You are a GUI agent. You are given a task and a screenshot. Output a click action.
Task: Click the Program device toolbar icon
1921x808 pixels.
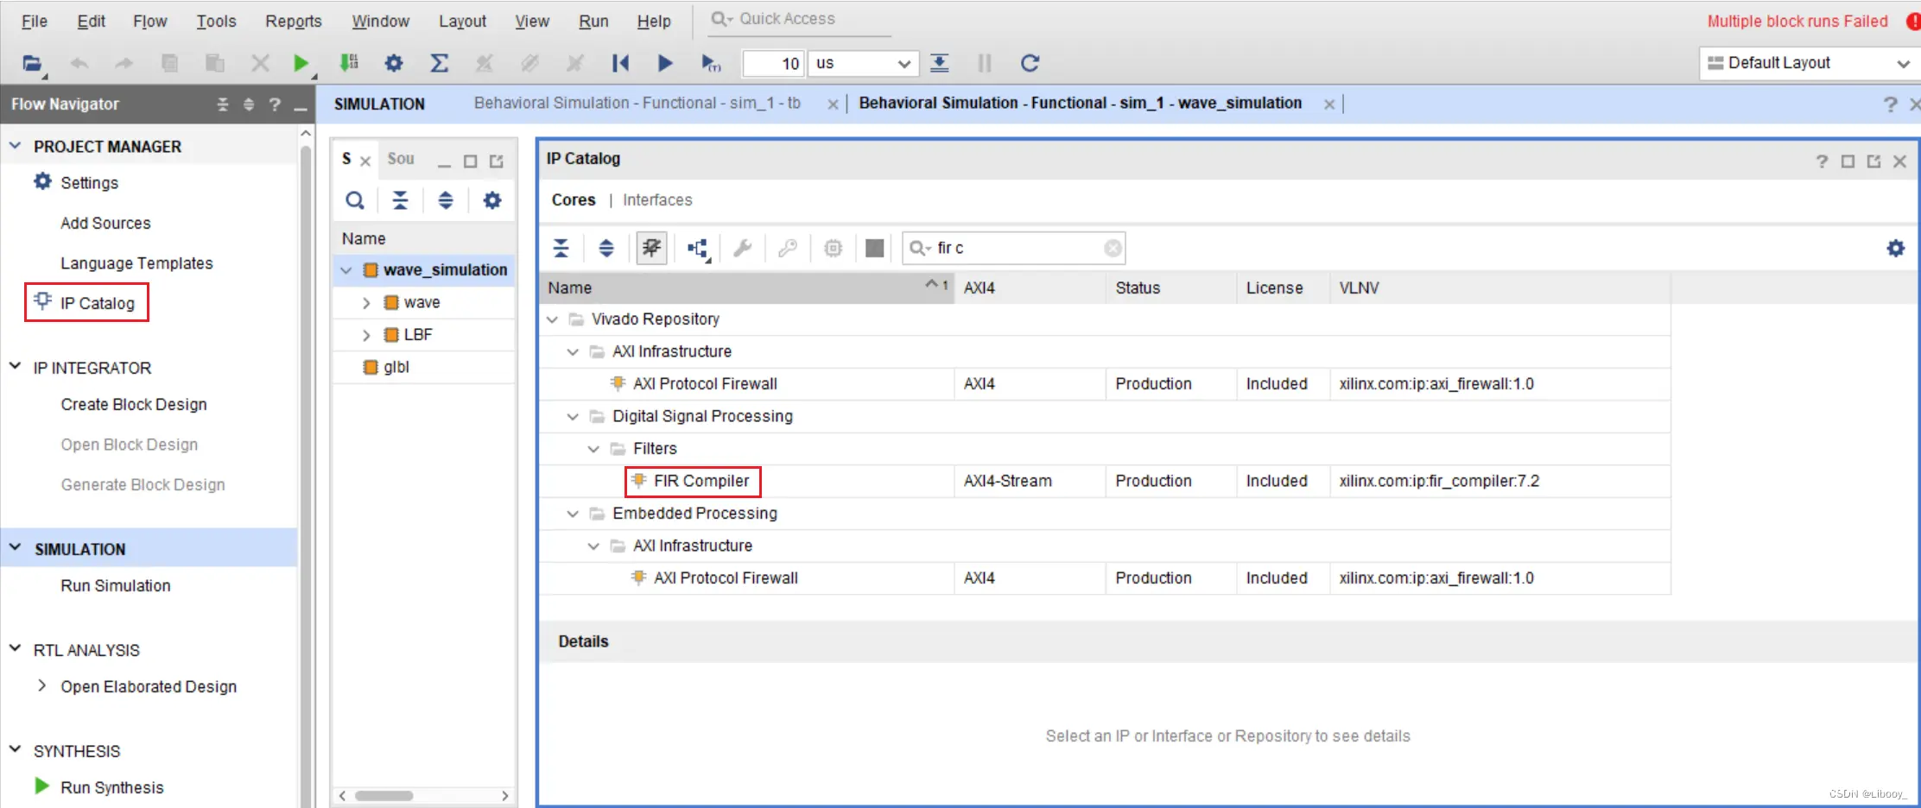pyautogui.click(x=349, y=63)
